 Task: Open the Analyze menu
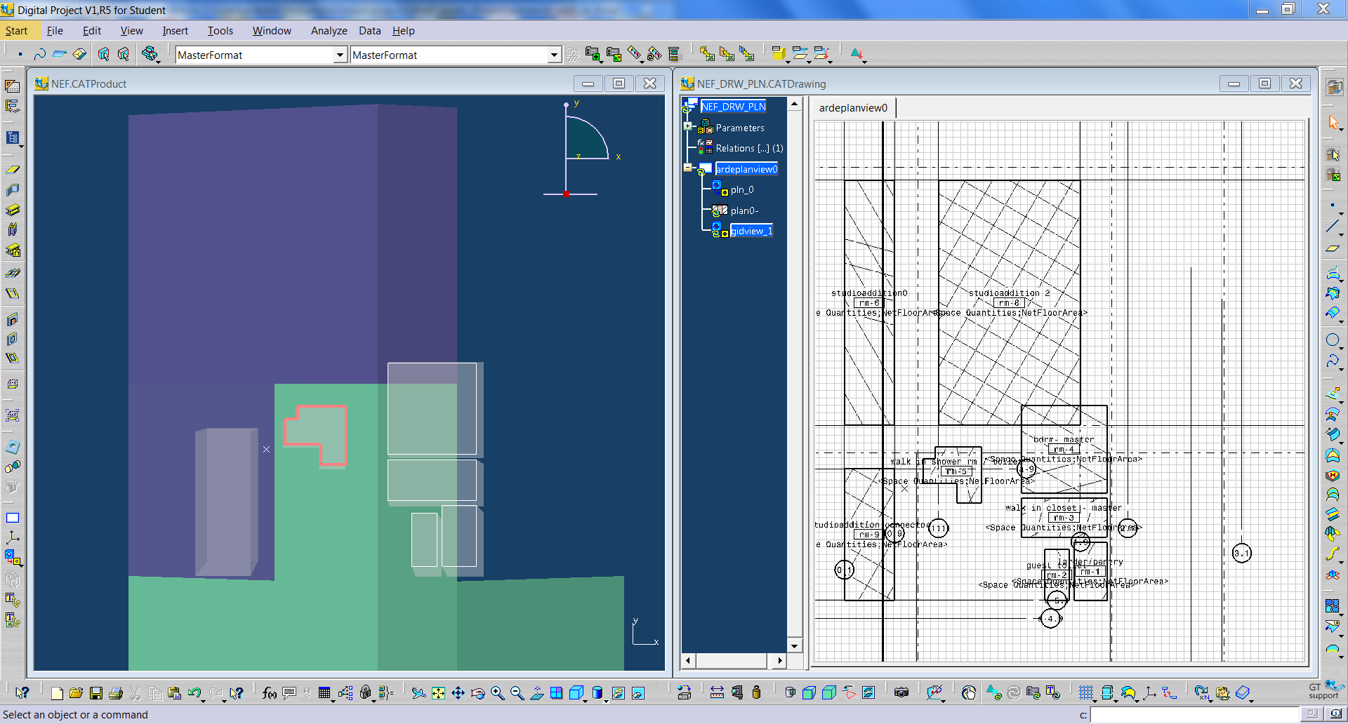(x=329, y=31)
